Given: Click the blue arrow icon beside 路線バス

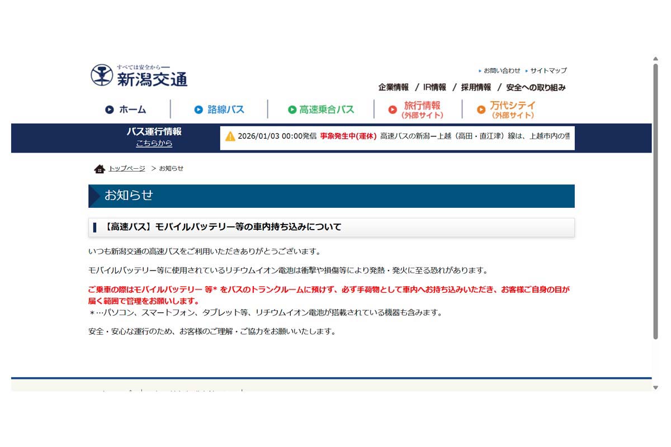Looking at the screenshot, I should [x=199, y=110].
